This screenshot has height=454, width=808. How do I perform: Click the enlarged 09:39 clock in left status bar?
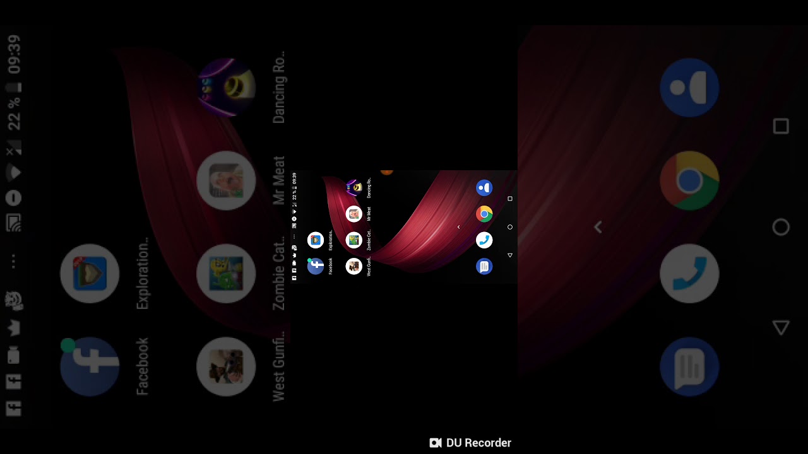tap(14, 54)
